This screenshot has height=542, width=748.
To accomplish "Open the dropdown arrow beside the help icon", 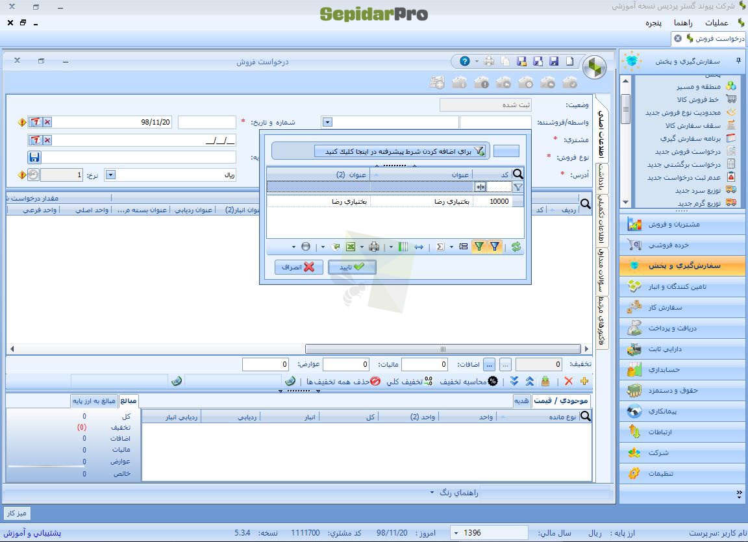I will click(x=477, y=61).
